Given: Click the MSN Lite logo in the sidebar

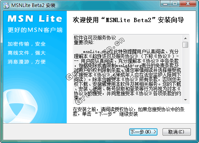Looking at the screenshot, I should click(35, 19).
